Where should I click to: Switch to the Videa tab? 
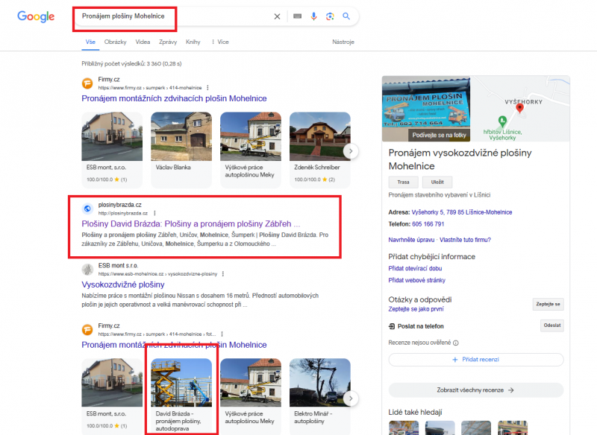tap(143, 42)
